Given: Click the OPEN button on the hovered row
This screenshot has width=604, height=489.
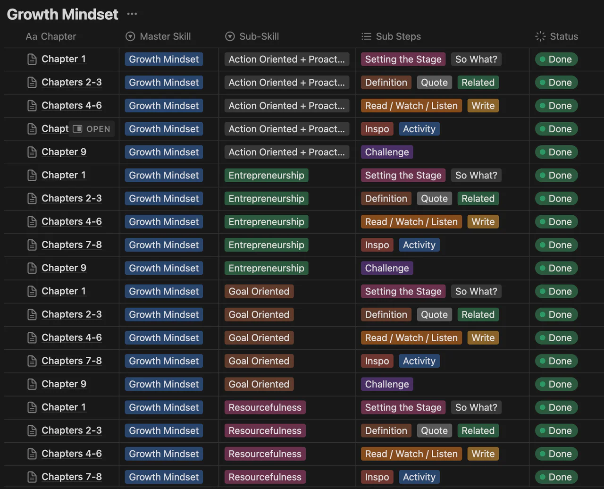Looking at the screenshot, I should (x=92, y=129).
